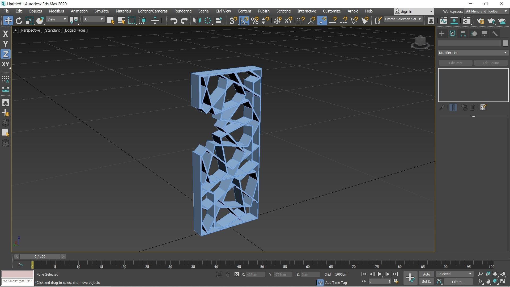Click the object color swatch

[x=505, y=43]
